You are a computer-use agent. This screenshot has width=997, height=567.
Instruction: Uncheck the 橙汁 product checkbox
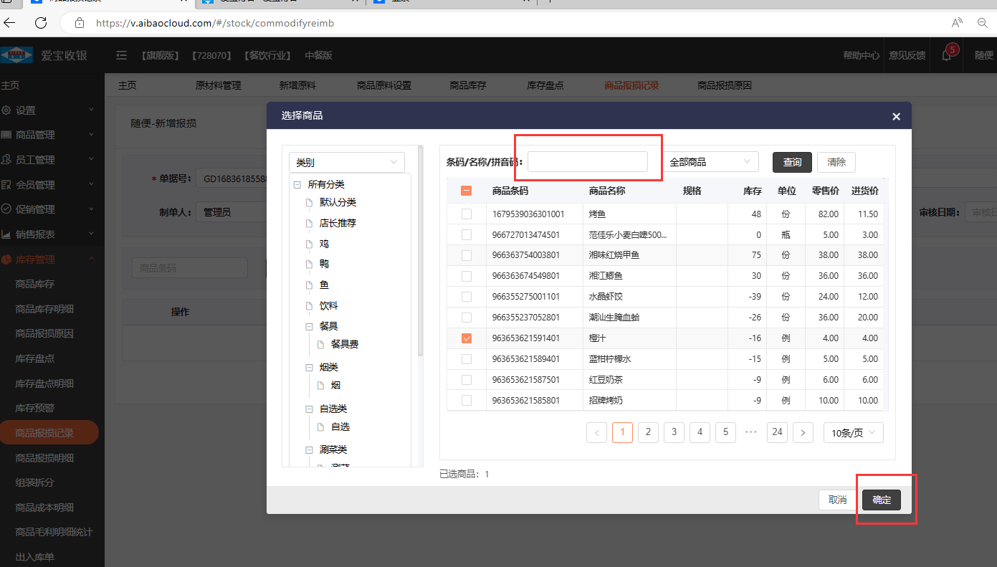click(467, 338)
